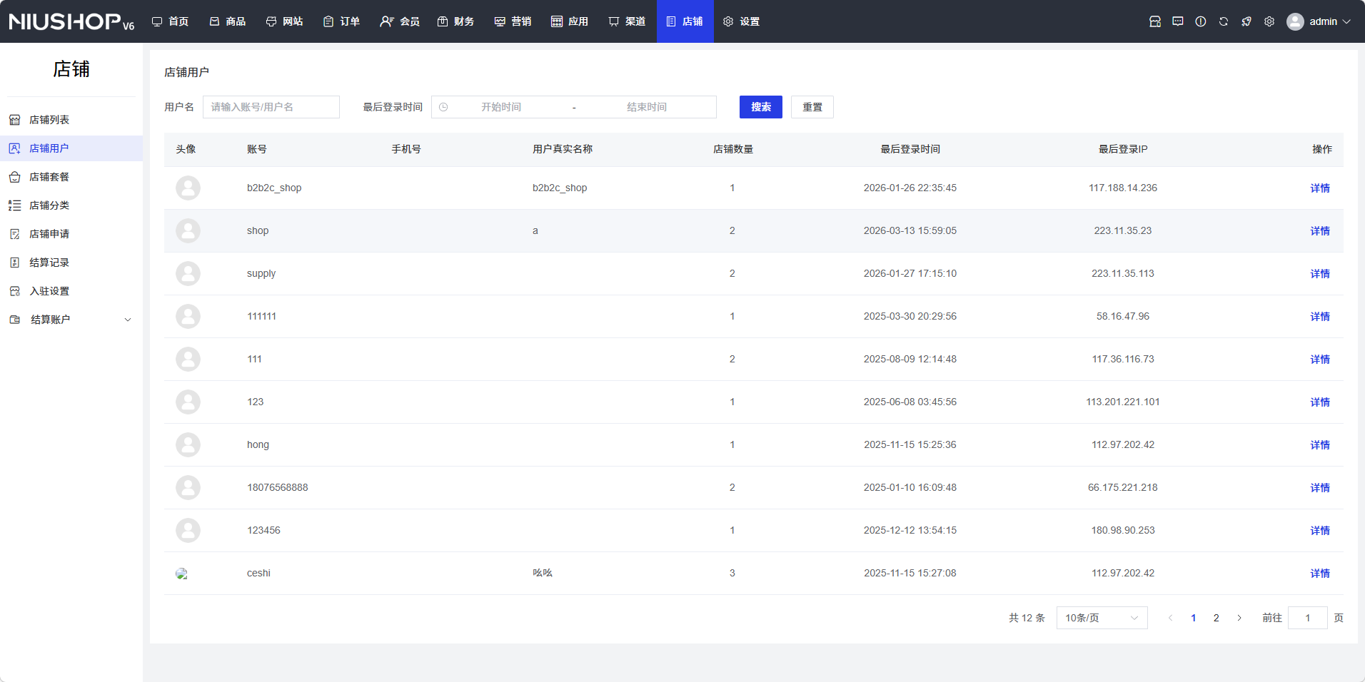The height and width of the screenshot is (682, 1365).
Task: Select 店铺申请 in the sidebar
Action: [x=49, y=234]
